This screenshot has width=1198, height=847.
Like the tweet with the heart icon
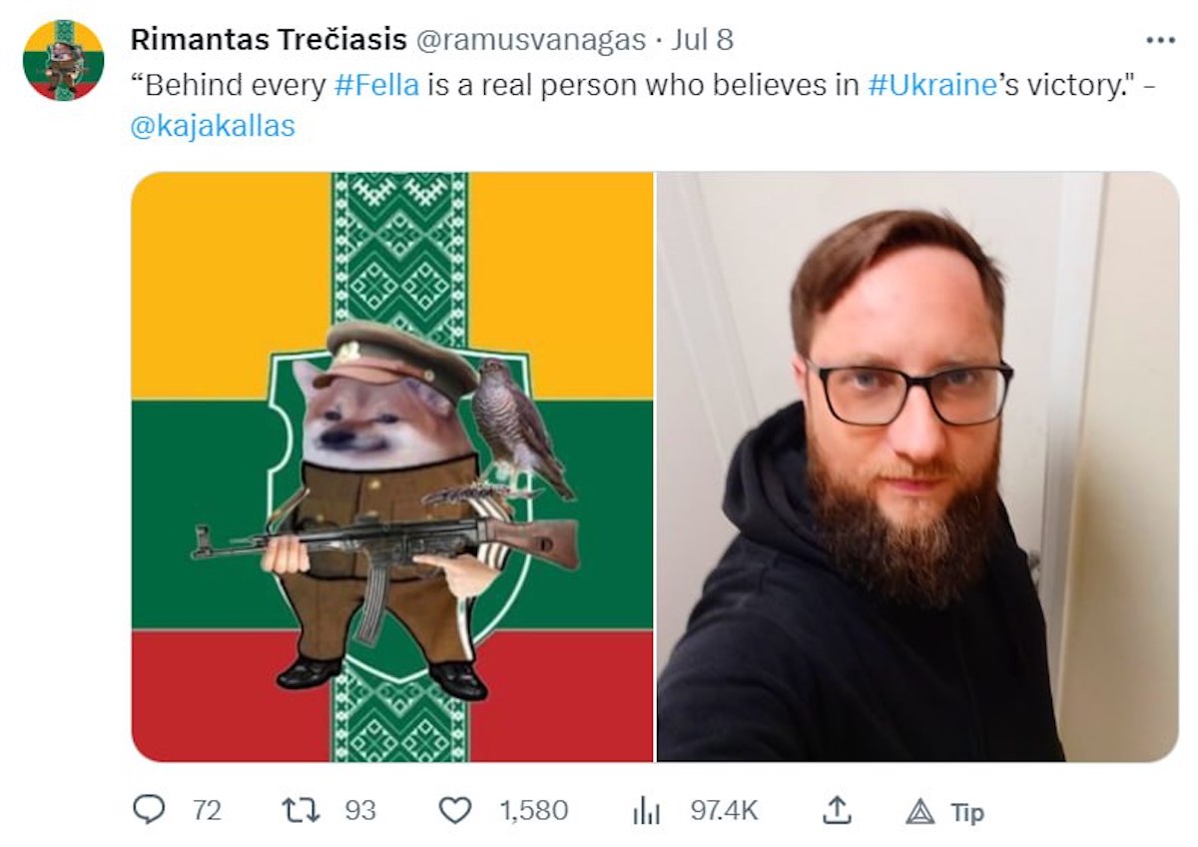click(x=455, y=810)
